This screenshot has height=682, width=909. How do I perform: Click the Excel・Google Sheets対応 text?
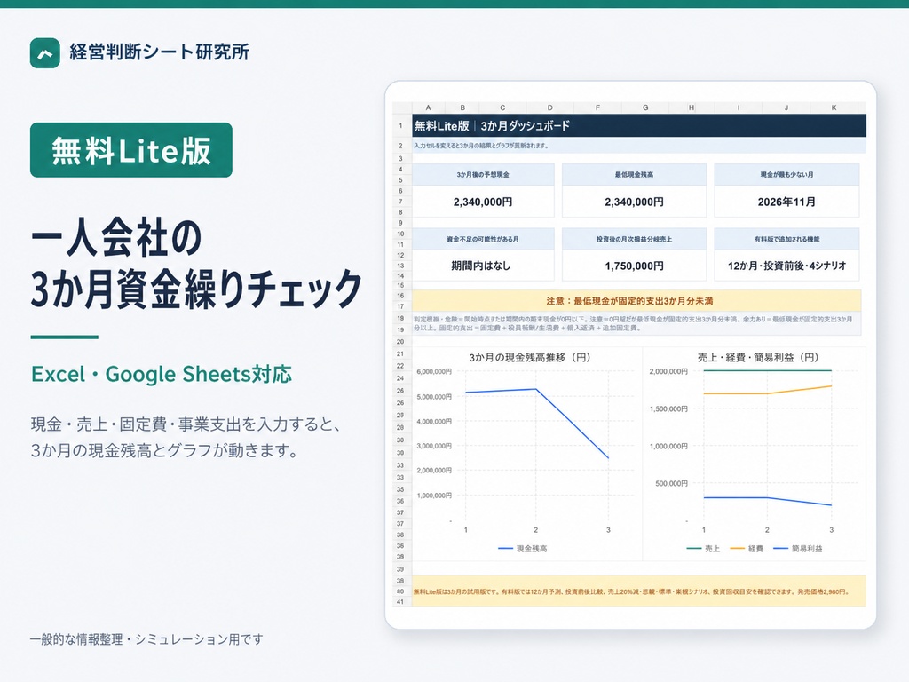(162, 374)
